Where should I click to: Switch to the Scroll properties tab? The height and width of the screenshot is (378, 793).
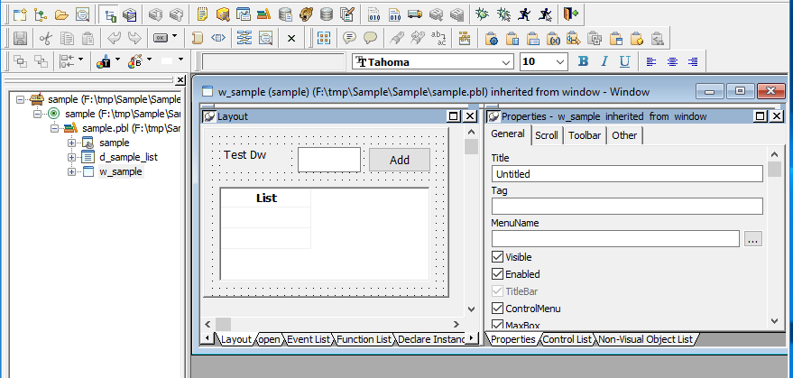tap(546, 135)
